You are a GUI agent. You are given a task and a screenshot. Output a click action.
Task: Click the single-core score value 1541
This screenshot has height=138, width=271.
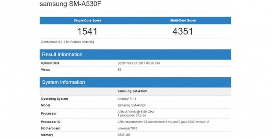[x=87, y=31]
